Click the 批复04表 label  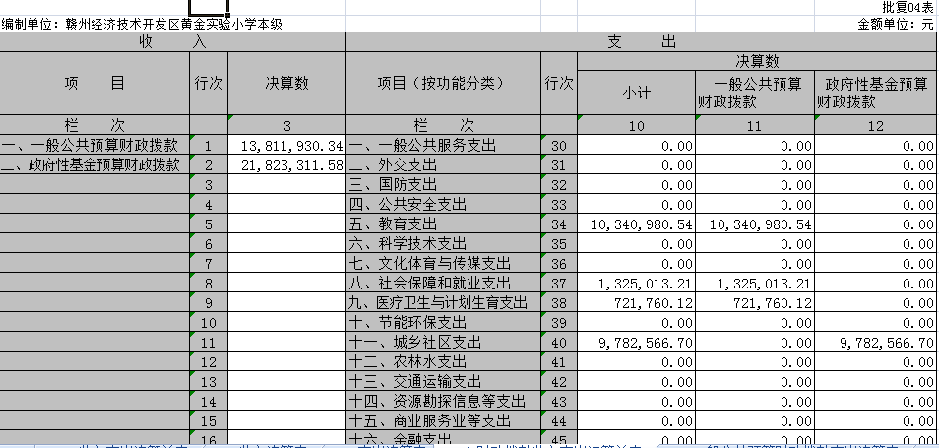click(908, 7)
